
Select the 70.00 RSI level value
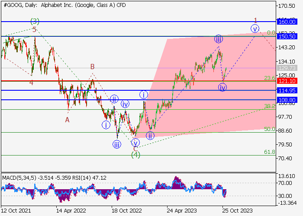[285, 183]
